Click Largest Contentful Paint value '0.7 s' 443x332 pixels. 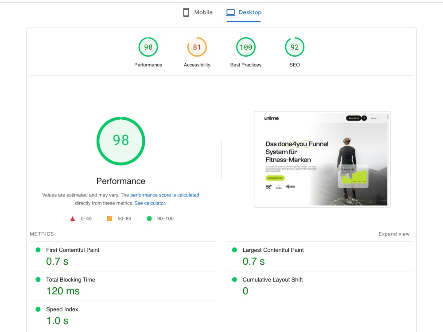(254, 262)
